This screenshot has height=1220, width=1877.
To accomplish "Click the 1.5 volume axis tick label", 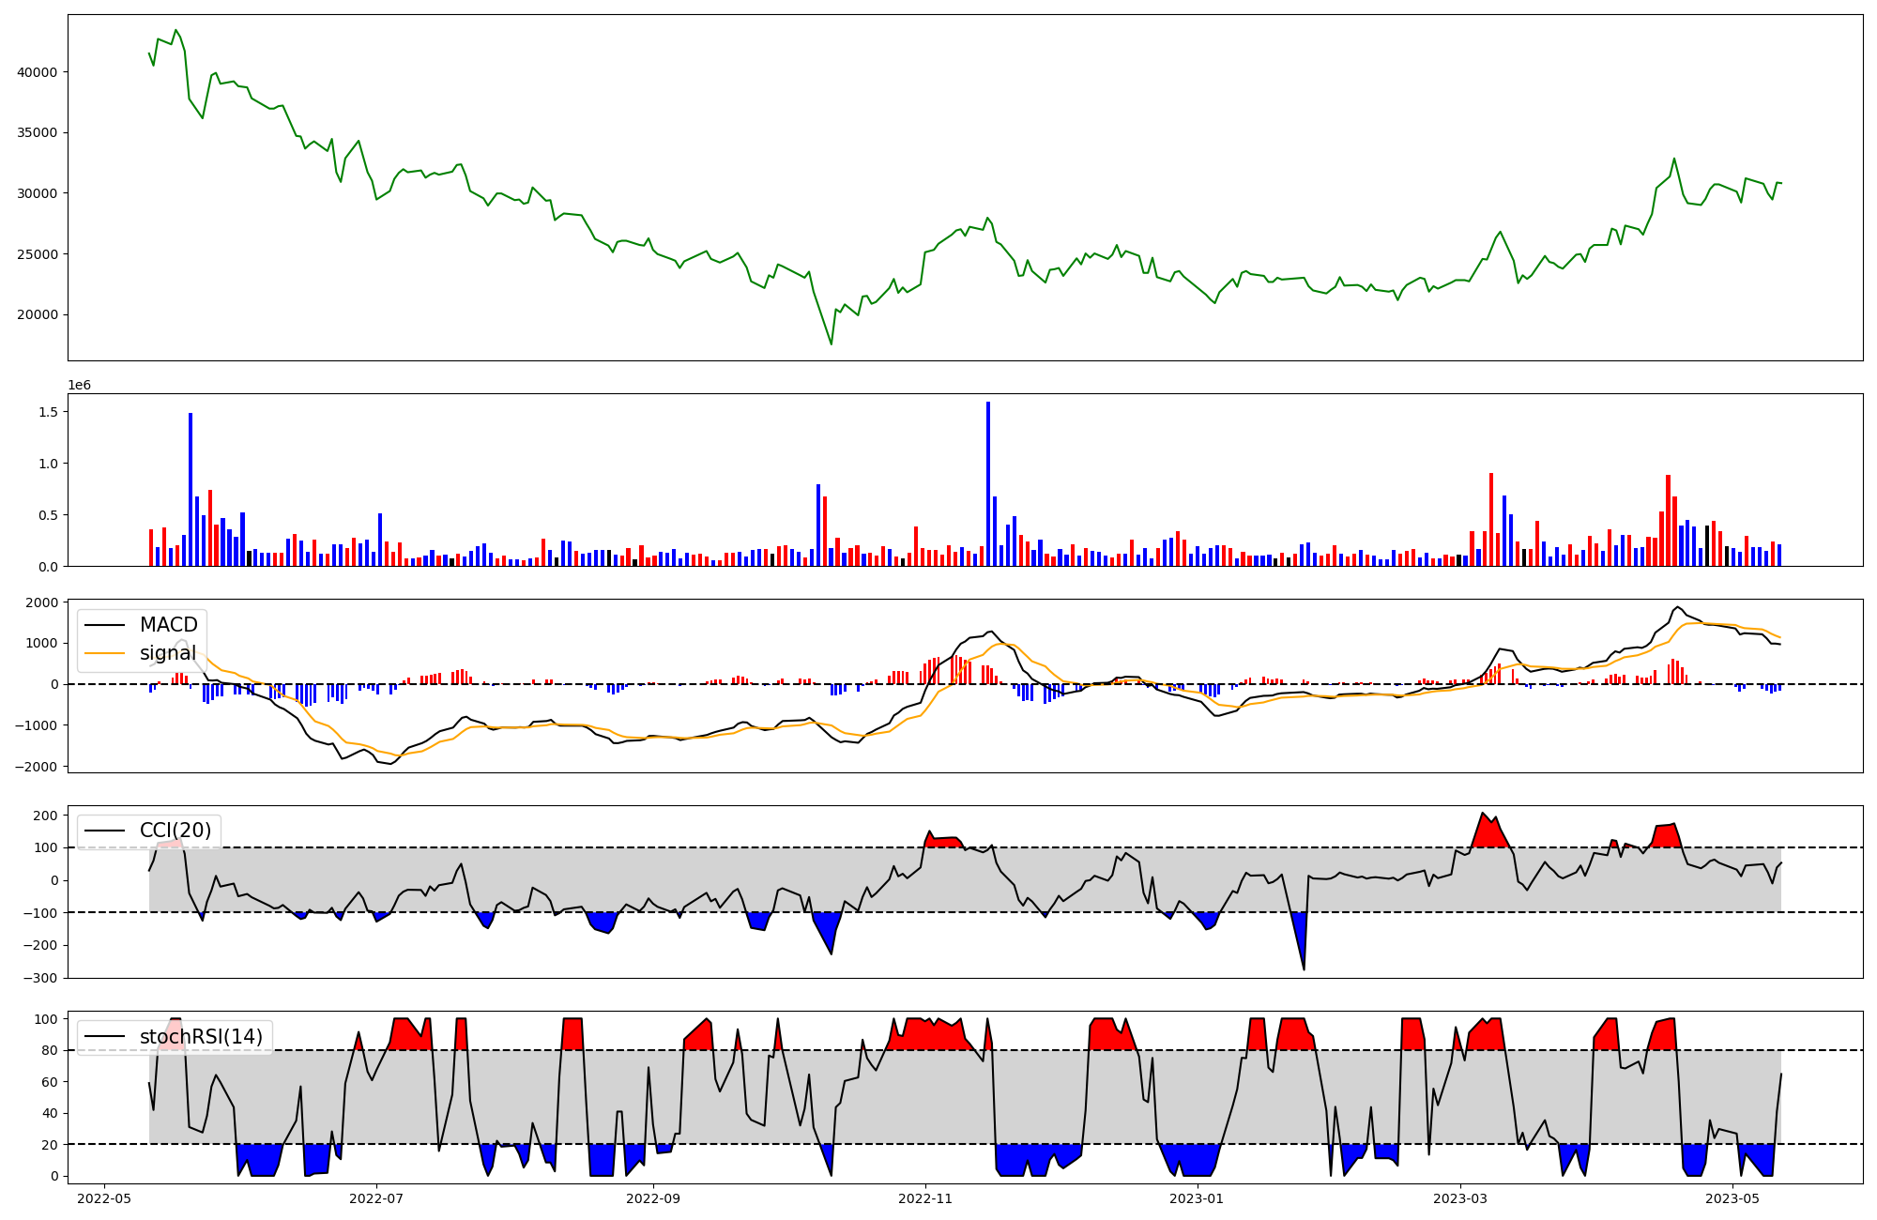I will (x=49, y=412).
